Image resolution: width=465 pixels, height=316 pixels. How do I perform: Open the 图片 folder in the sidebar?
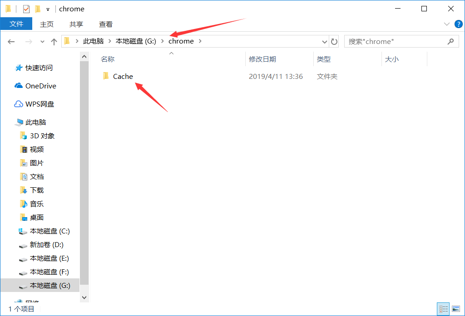37,163
